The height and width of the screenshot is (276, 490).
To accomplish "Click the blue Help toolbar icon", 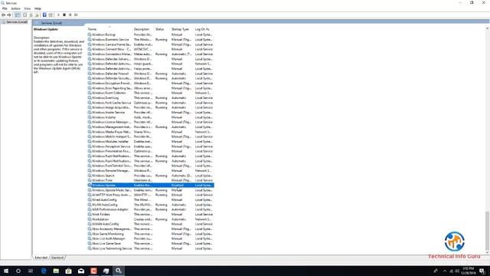I will coord(44,15).
